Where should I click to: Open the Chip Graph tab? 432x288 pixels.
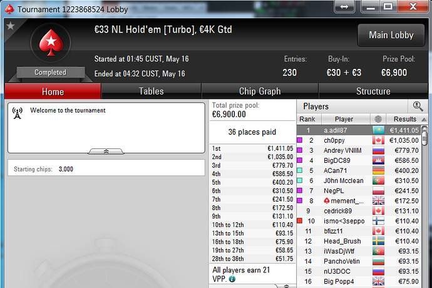260,91
